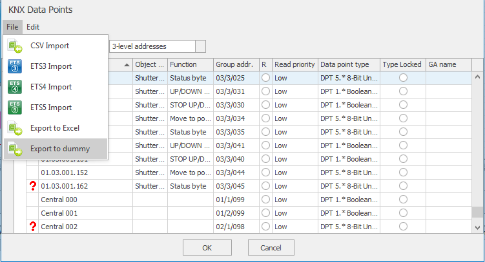Click group address cell 03/3/035
This screenshot has height=262, width=485.
(x=236, y=132)
